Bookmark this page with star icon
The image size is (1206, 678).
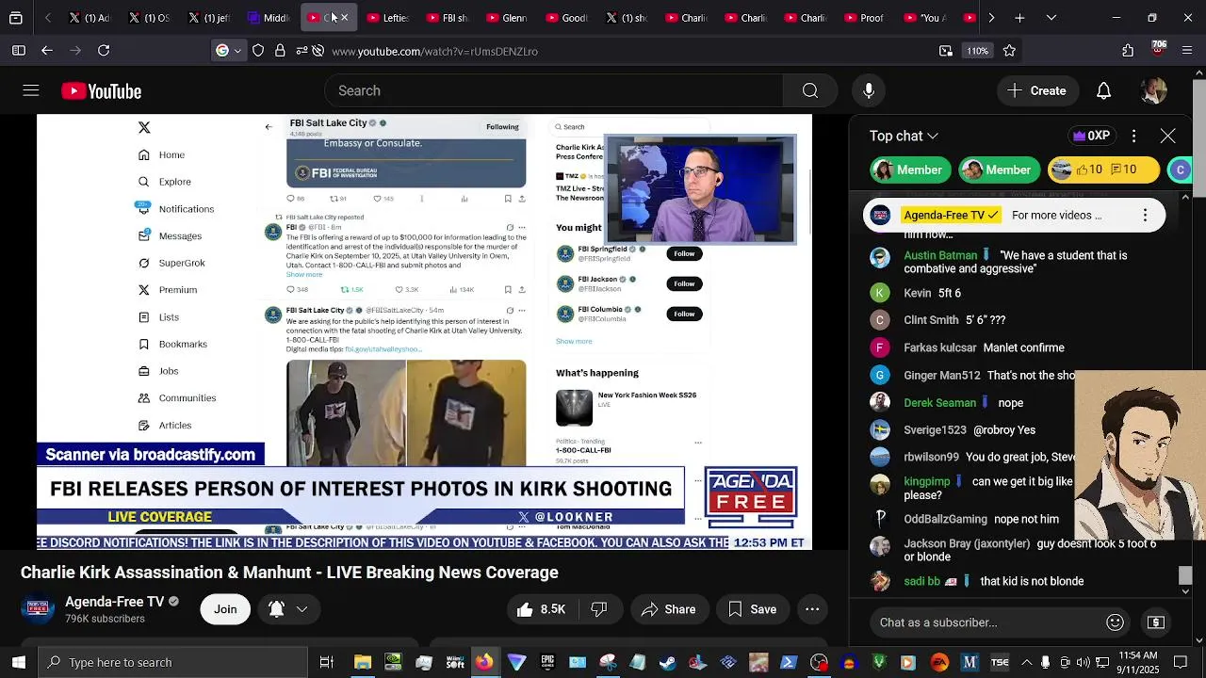(1010, 51)
